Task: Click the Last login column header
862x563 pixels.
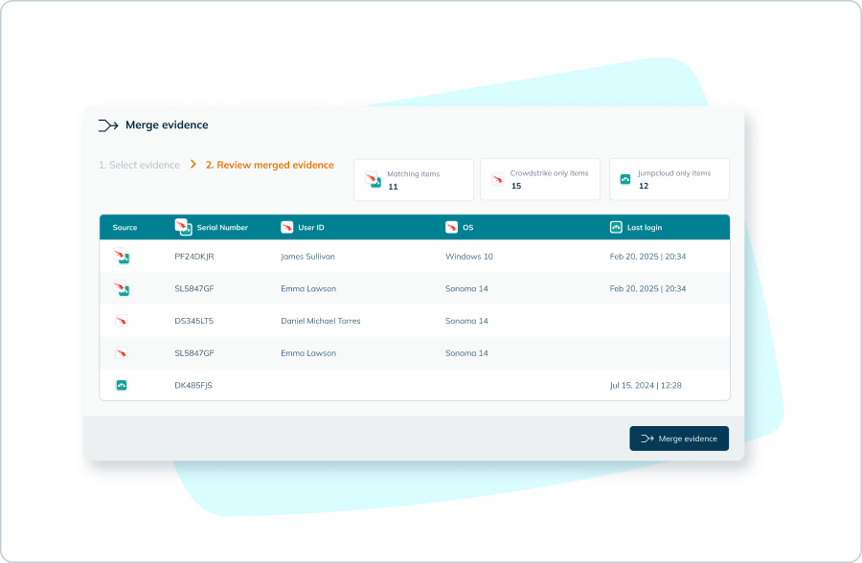Action: point(645,228)
